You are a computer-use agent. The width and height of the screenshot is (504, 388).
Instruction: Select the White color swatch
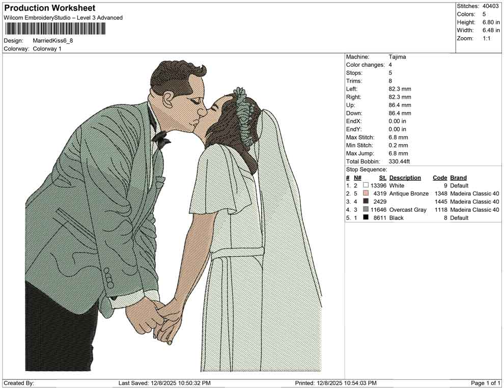pos(365,185)
